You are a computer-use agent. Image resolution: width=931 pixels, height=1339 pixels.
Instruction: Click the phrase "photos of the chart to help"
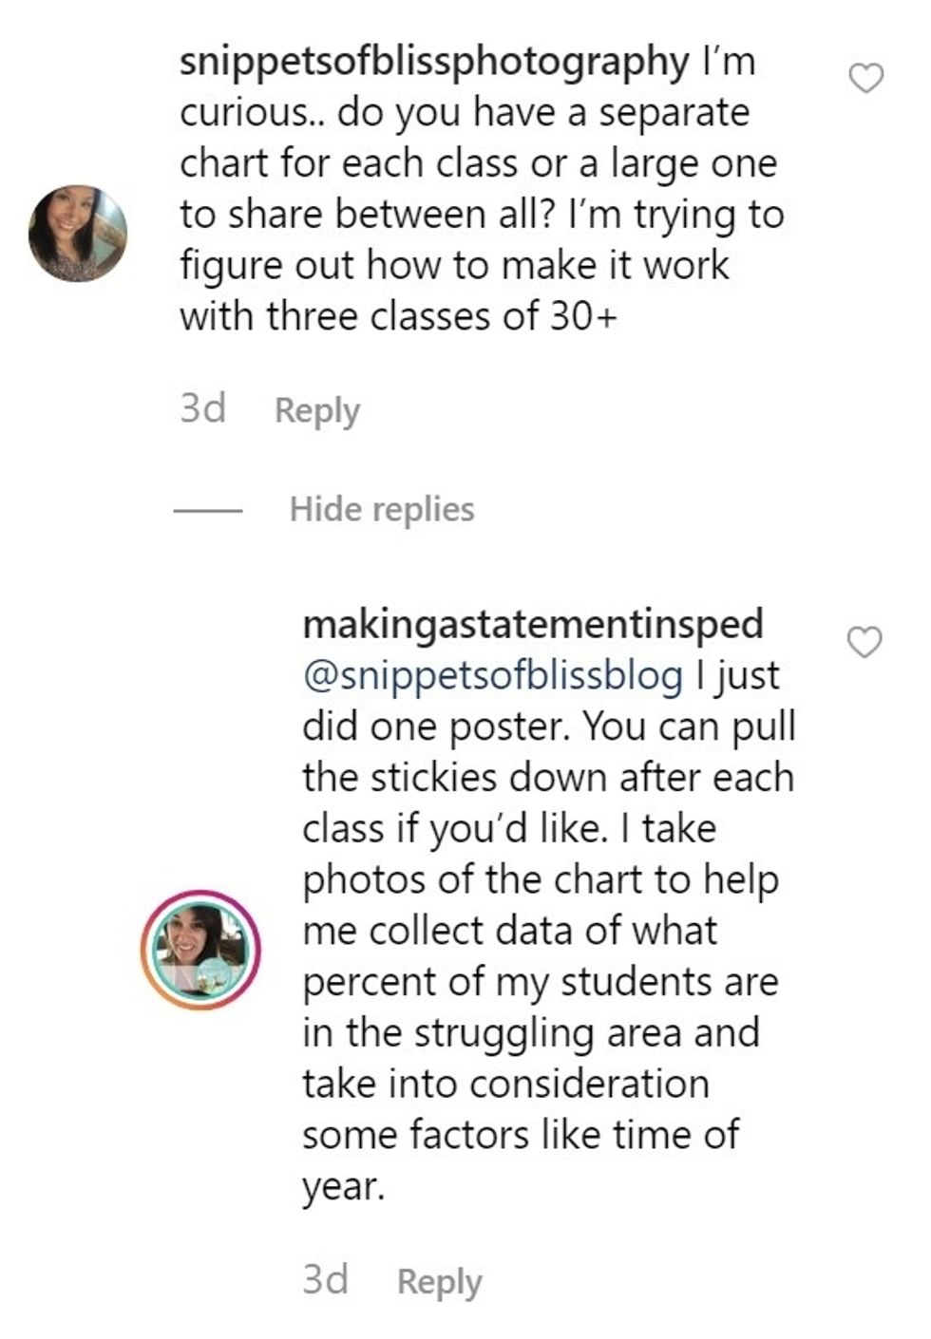(540, 879)
